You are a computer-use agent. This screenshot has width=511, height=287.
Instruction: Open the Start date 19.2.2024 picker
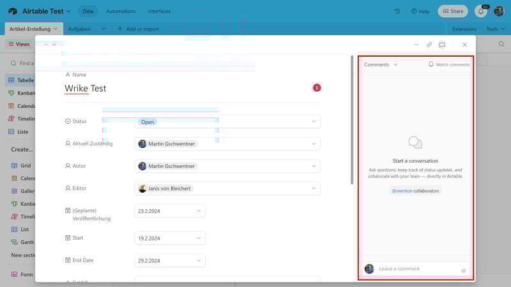[x=170, y=238]
